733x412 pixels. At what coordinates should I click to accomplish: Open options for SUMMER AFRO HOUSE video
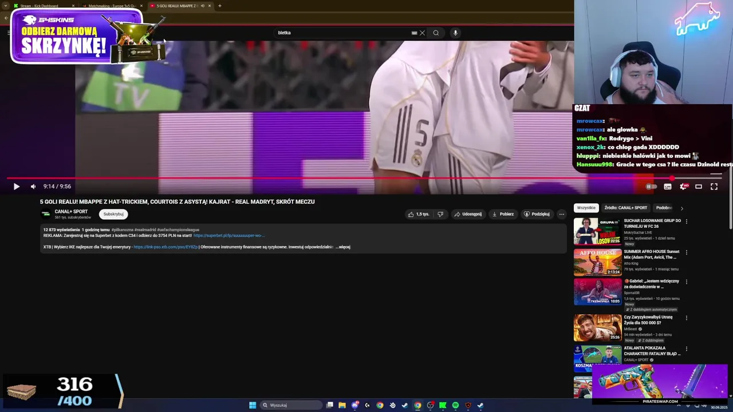686,252
